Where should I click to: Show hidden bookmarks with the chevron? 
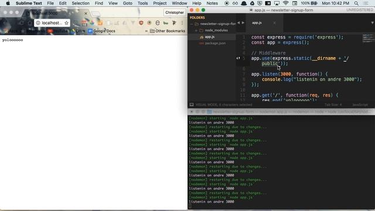(146, 31)
